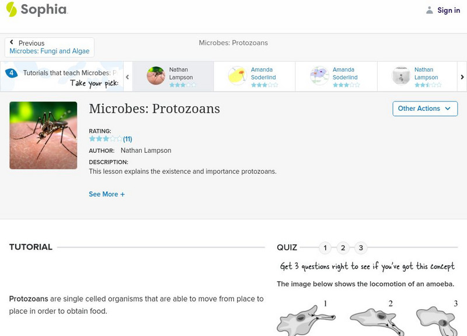Click the yellow avatar for Amanda Soderlind
Image resolution: width=467 pixels, height=336 pixels.
(237, 76)
